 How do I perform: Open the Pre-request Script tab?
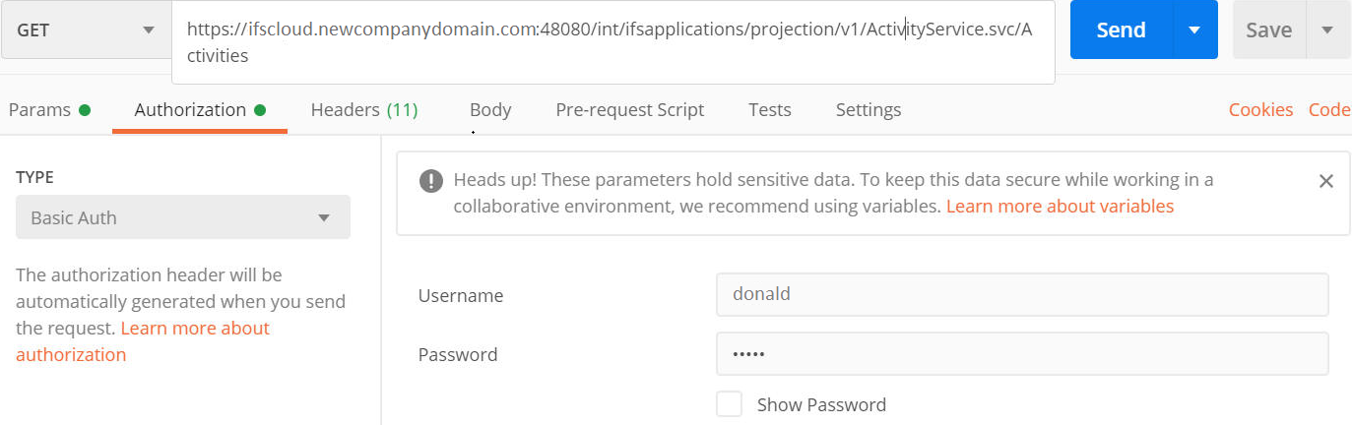[x=629, y=110]
